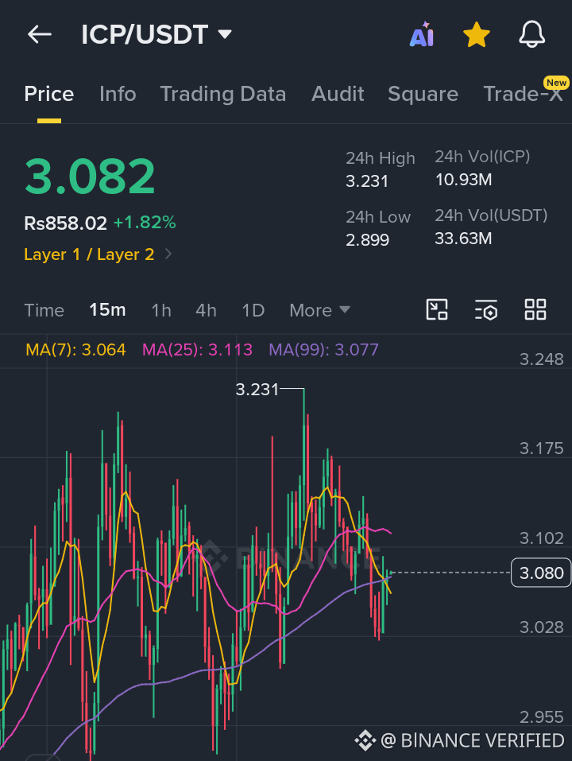Open chart indicator settings icon
The height and width of the screenshot is (761, 572).
coord(486,309)
